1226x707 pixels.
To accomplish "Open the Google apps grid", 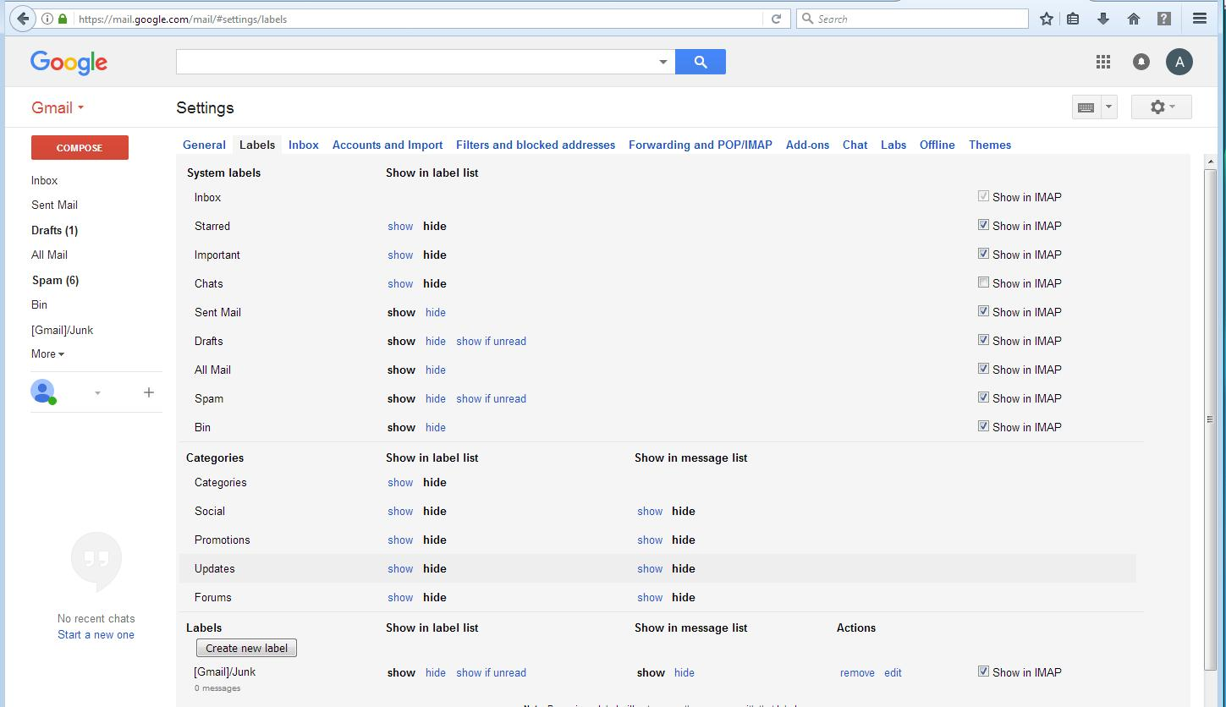I will [1102, 62].
